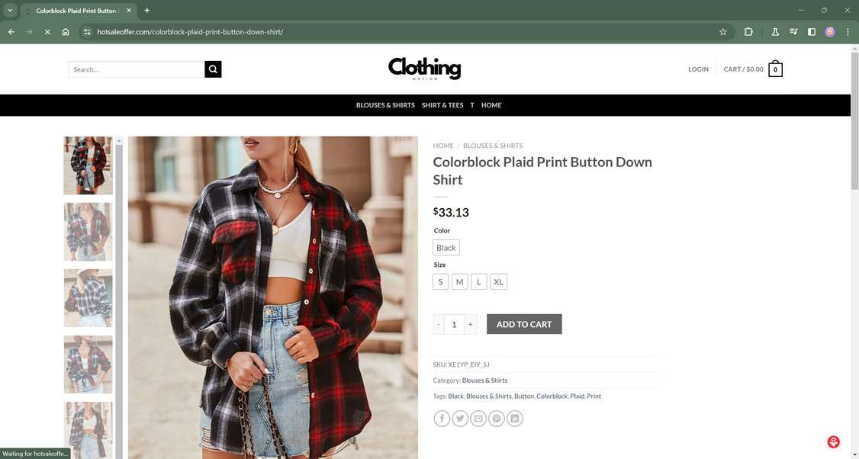Open the browser extensions puzzle icon
The image size is (859, 459).
748,32
